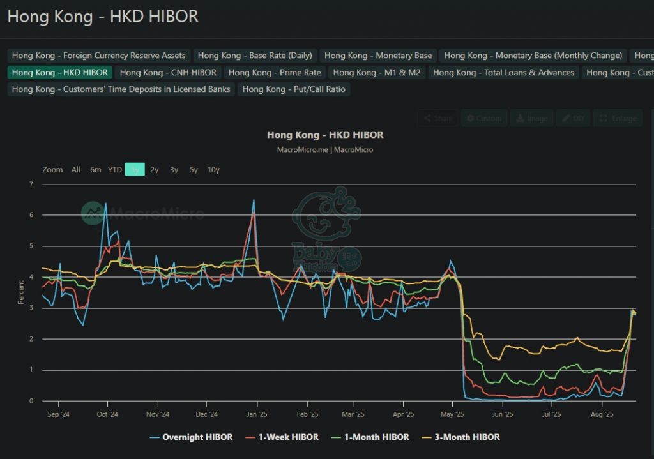Zoom the chart to 10y
This screenshot has width=654, height=459.
pos(213,170)
